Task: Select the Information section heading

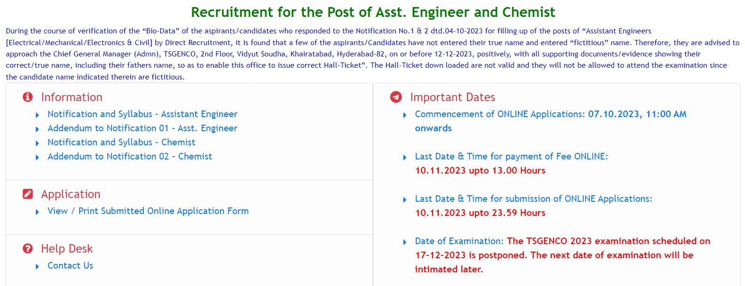Action: (72, 97)
